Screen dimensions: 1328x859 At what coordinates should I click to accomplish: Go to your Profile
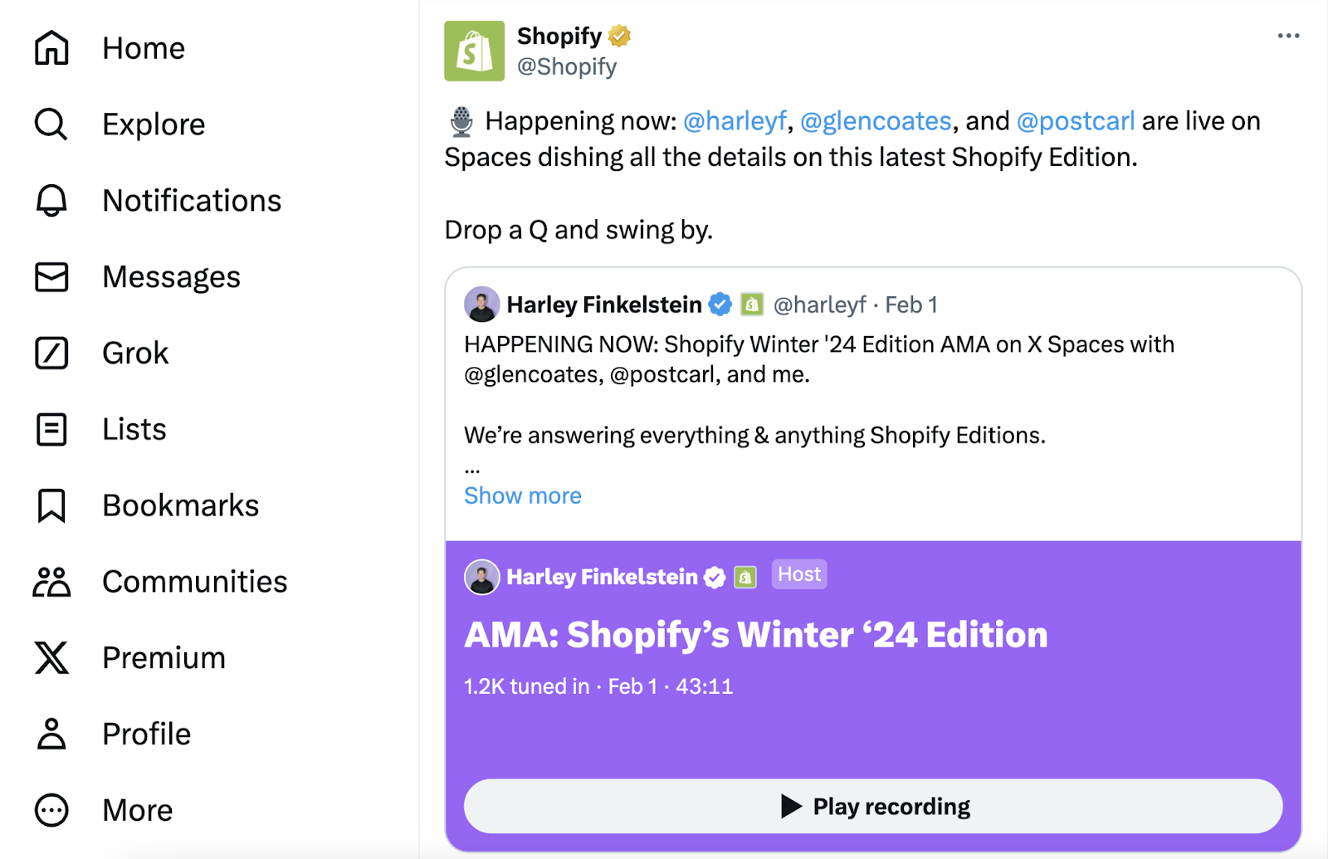coord(145,733)
